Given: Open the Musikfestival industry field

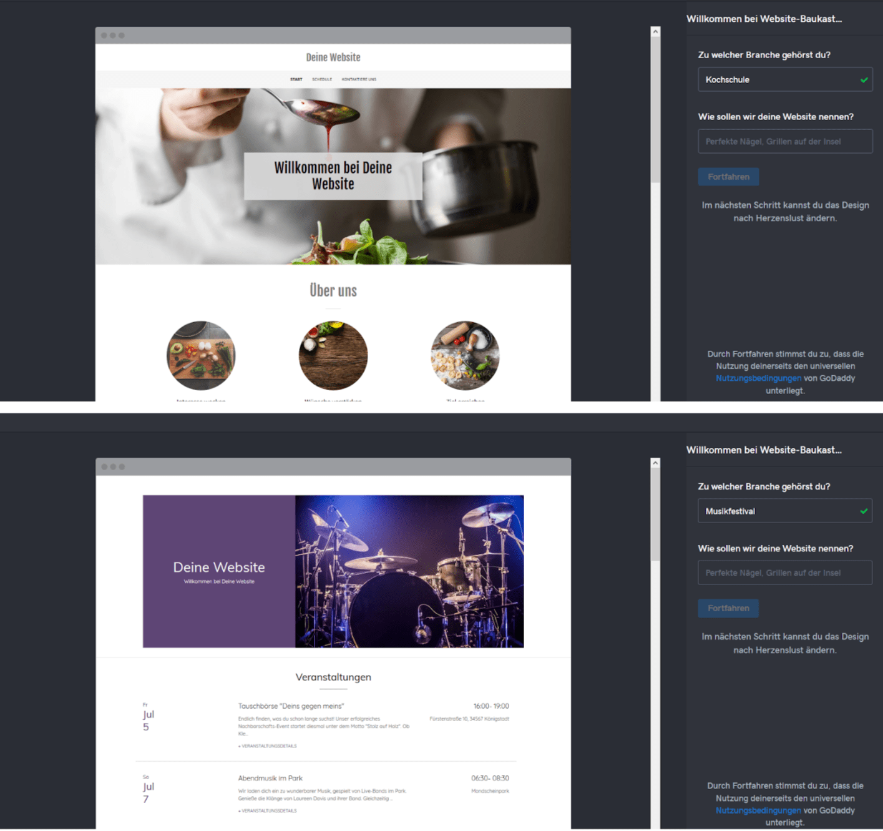Looking at the screenshot, I should tap(784, 511).
